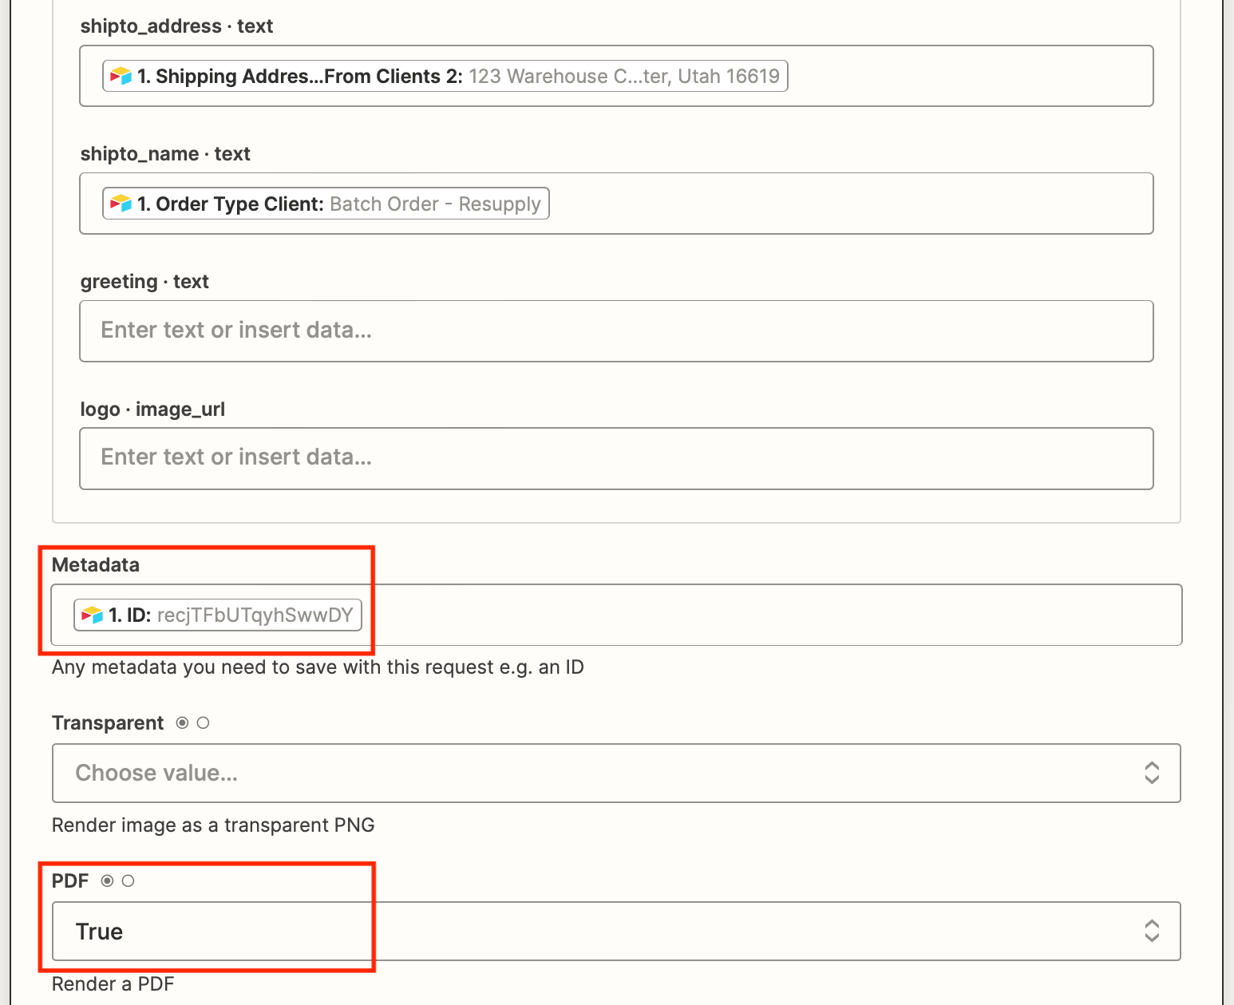This screenshot has width=1234, height=1005.
Task: Click the chevron on the PDF dropdown
Action: click(x=1152, y=932)
